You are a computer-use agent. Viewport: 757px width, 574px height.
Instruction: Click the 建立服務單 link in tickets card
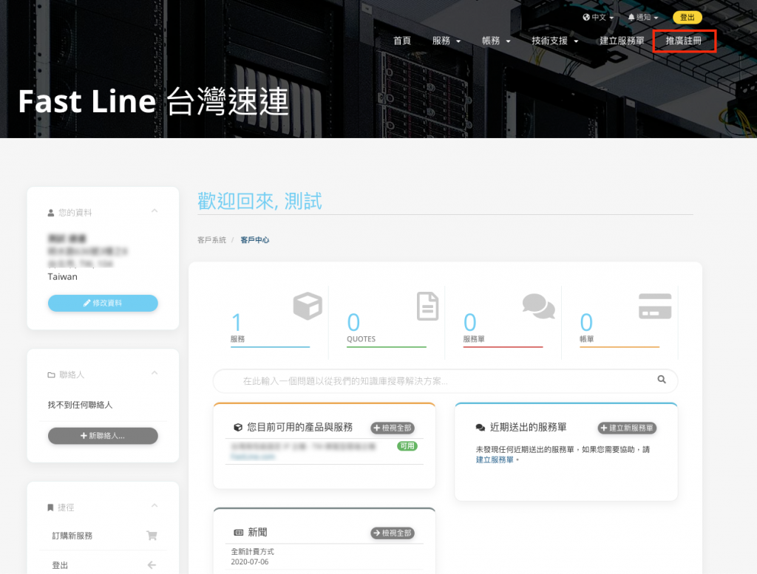pos(495,459)
